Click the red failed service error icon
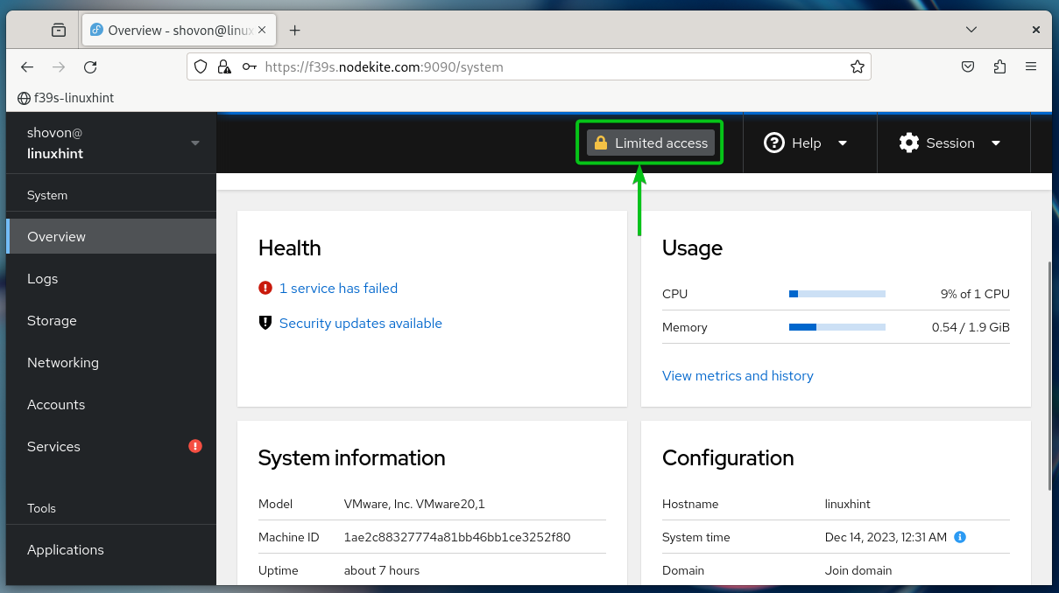 click(265, 288)
